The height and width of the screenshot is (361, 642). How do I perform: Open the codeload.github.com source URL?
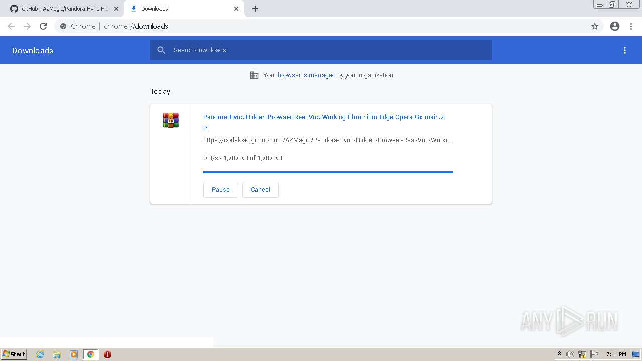(327, 140)
